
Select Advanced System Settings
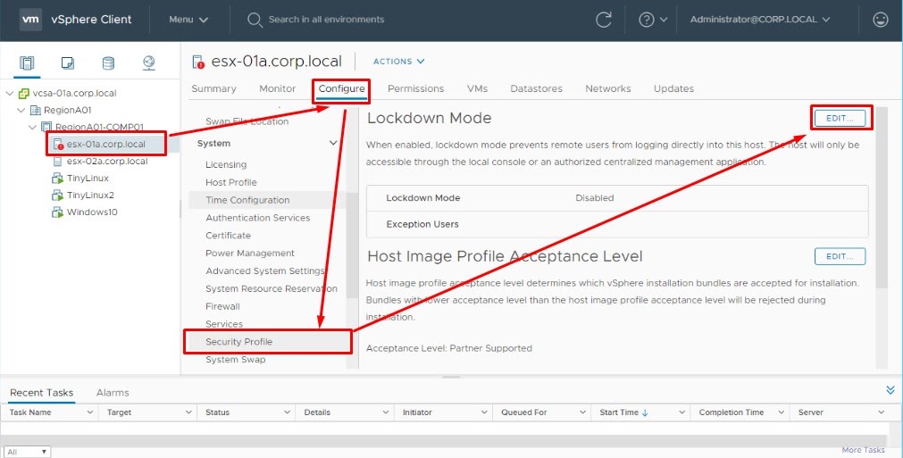tap(265, 271)
